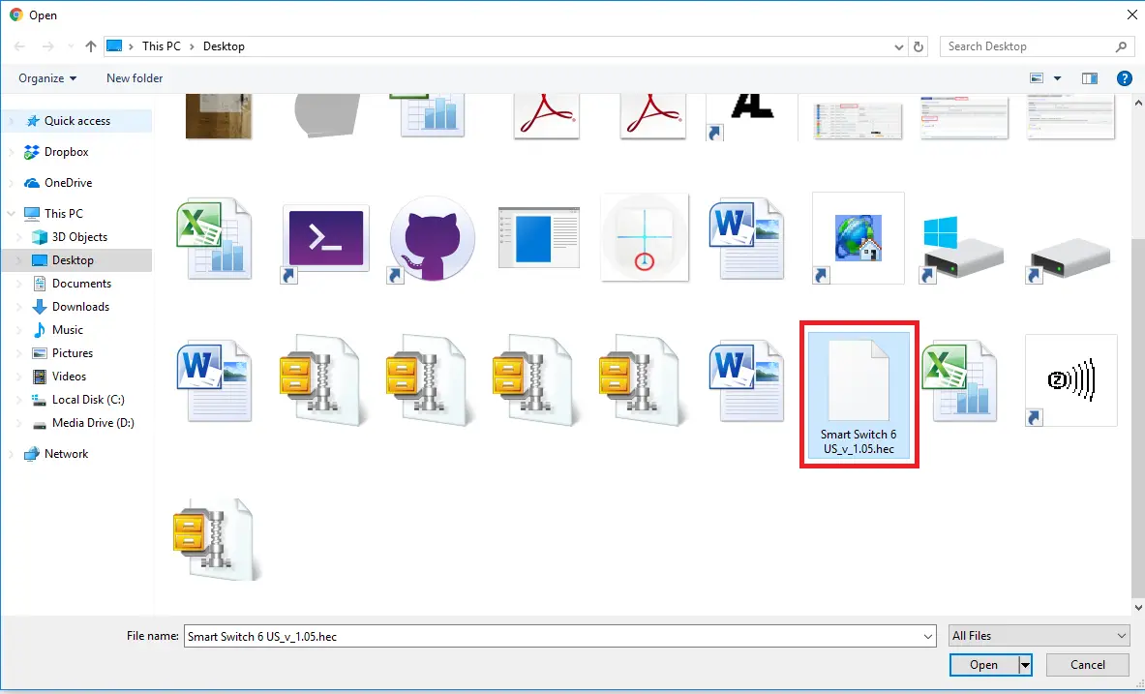Expand the Quick access tree node
The height and width of the screenshot is (694, 1145).
click(x=11, y=121)
